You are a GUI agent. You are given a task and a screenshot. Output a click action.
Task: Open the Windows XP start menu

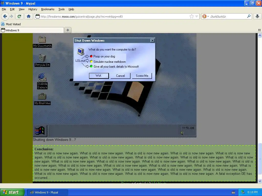pyautogui.click(x=12, y=192)
